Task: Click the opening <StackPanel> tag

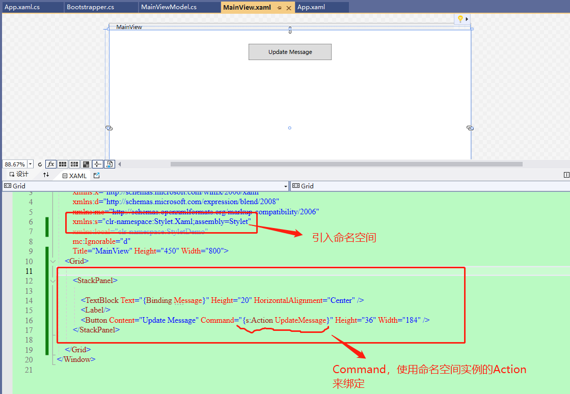Action: [95, 280]
